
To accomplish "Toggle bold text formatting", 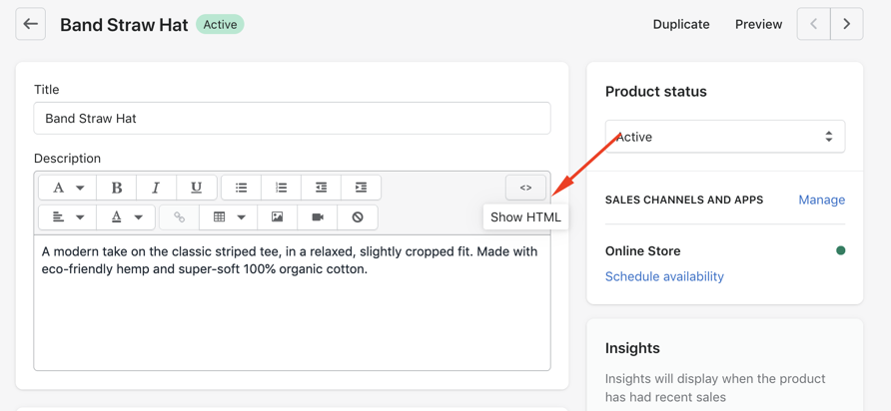I will pos(117,188).
